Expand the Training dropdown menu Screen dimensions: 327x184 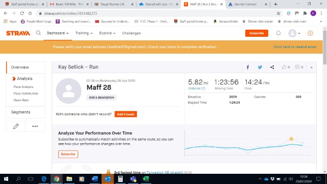84,33
